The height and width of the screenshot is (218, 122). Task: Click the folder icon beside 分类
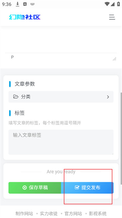click(16, 97)
